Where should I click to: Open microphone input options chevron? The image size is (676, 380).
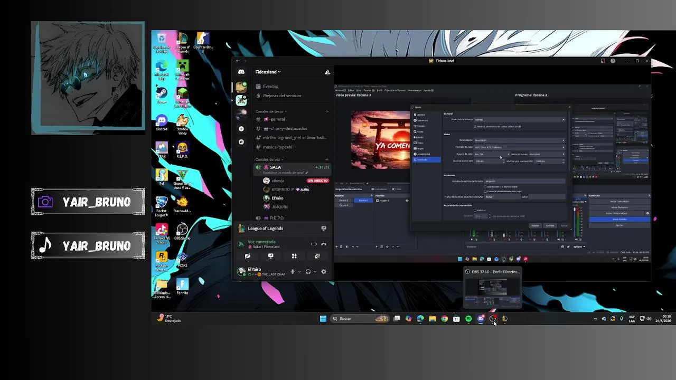[x=299, y=272]
